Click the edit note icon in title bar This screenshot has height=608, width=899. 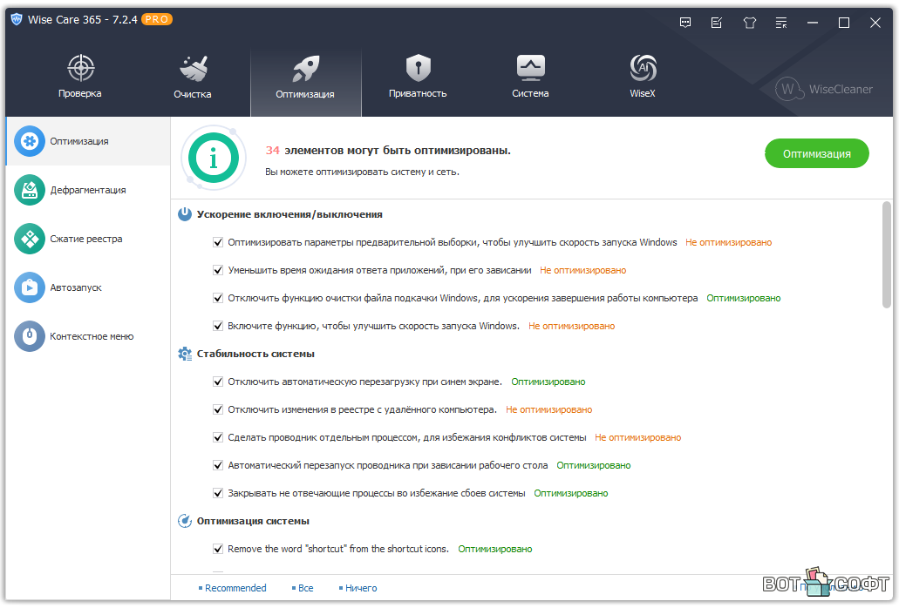[717, 23]
